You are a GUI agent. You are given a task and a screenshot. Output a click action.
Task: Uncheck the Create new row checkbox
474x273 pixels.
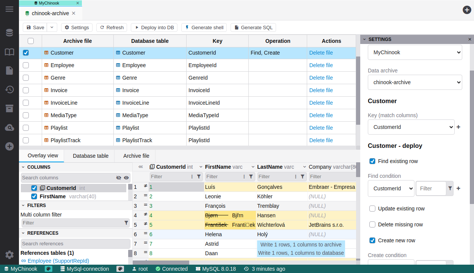pos(372,240)
